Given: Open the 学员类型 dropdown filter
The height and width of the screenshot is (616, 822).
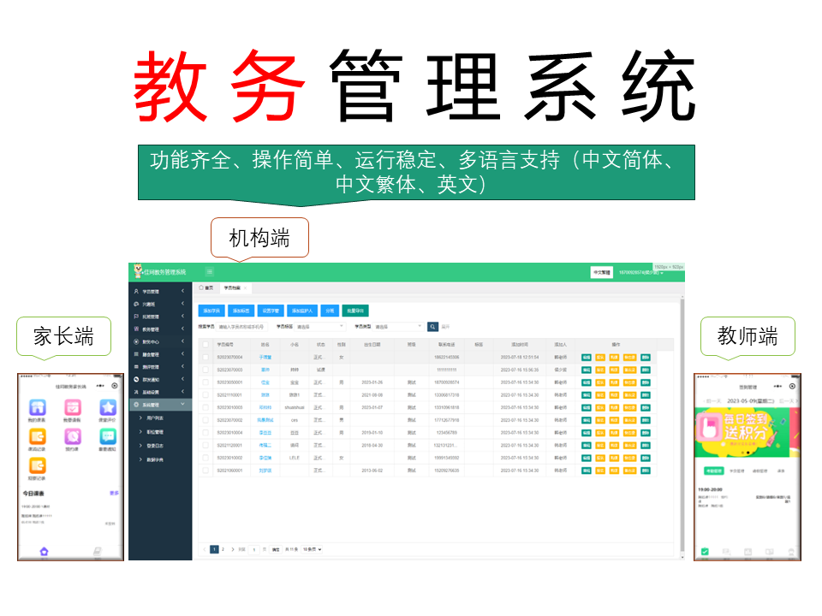Looking at the screenshot, I should pos(398,326).
